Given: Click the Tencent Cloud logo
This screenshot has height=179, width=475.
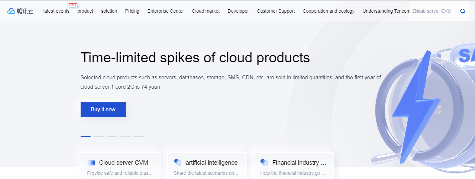Looking at the screenshot, I should pyautogui.click(x=20, y=11).
